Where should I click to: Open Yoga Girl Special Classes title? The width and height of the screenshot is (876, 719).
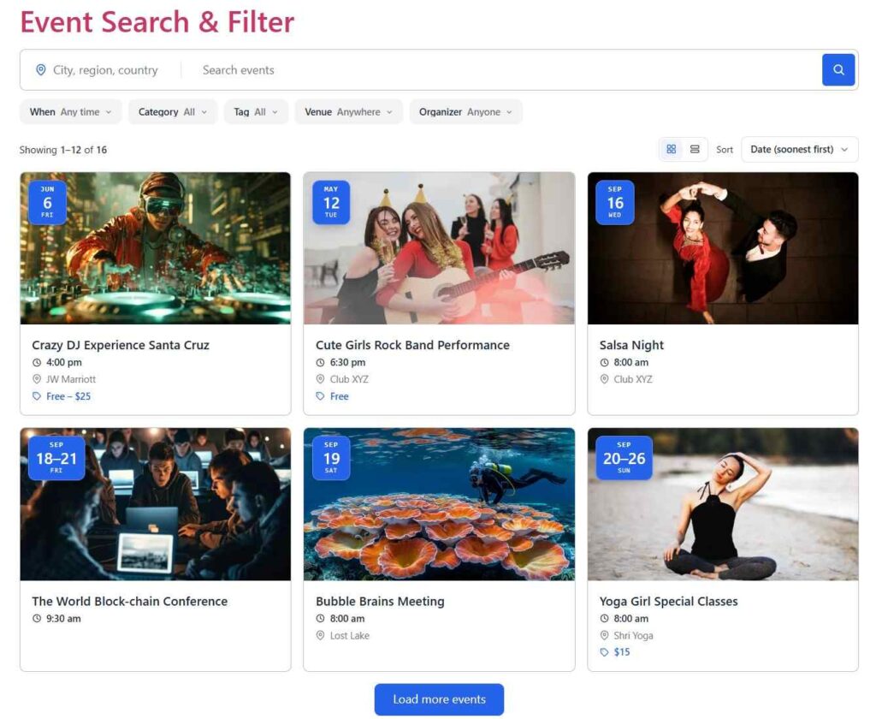668,601
